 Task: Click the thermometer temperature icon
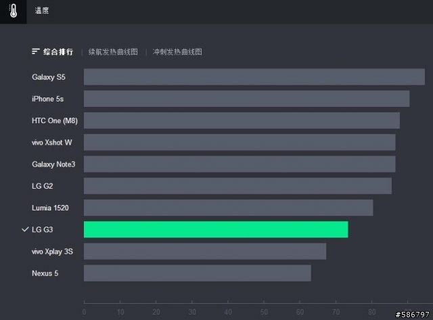tap(13, 11)
